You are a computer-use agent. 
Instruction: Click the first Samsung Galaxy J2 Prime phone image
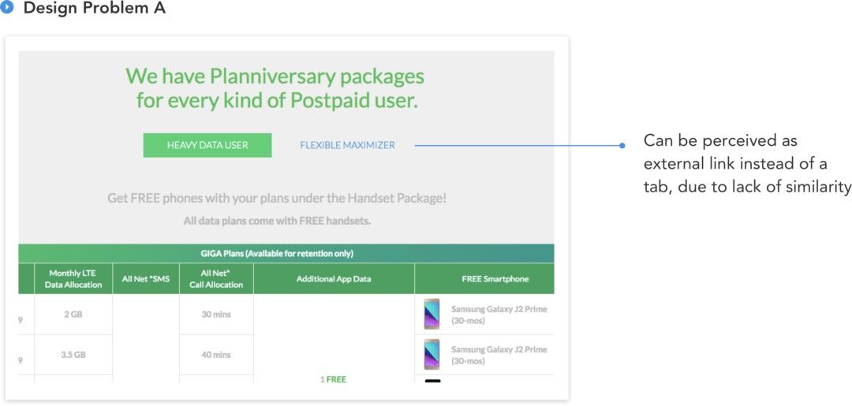click(x=432, y=315)
